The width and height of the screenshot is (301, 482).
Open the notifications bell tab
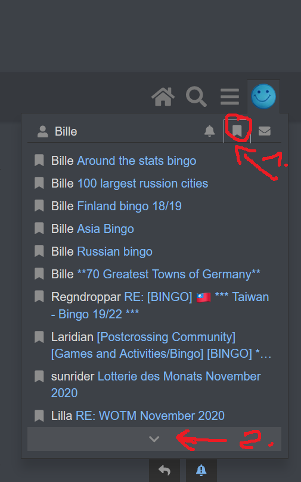point(210,131)
